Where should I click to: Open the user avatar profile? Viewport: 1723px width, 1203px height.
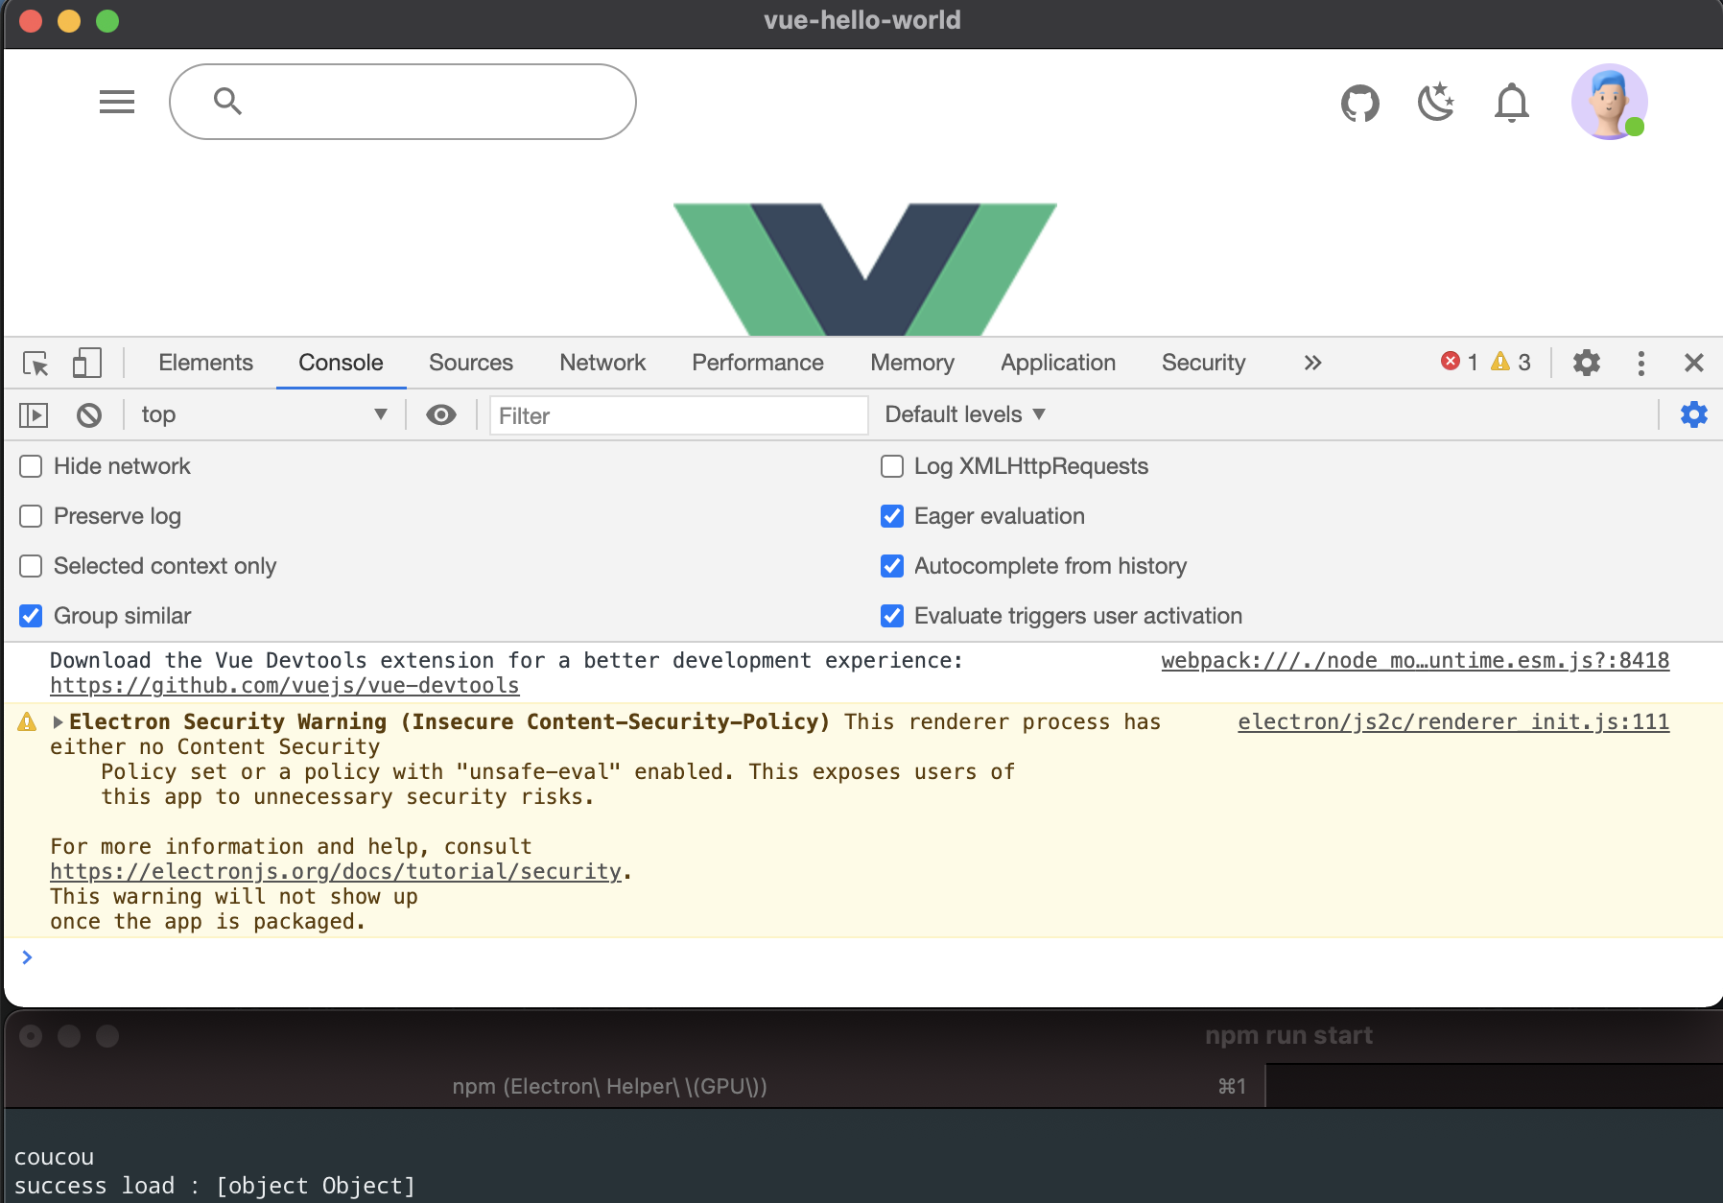pyautogui.click(x=1609, y=102)
